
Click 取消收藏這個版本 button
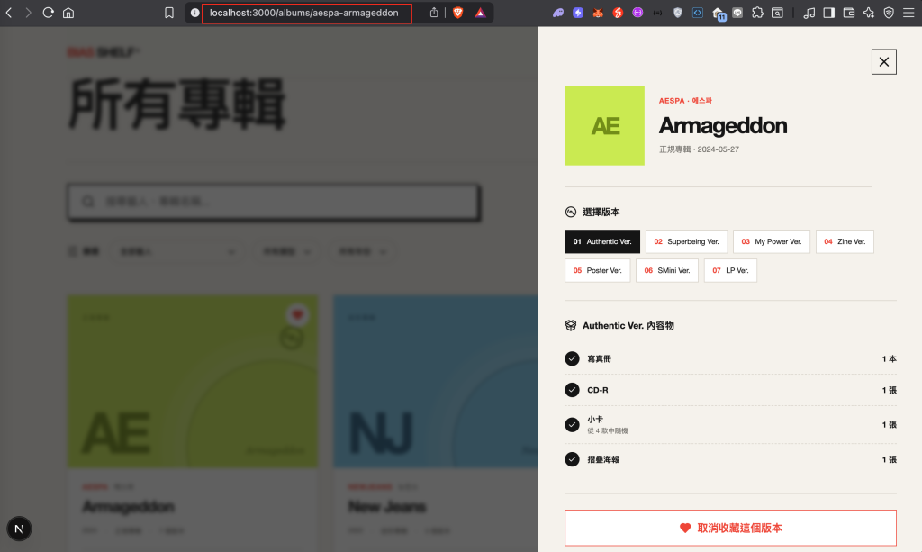(x=730, y=528)
